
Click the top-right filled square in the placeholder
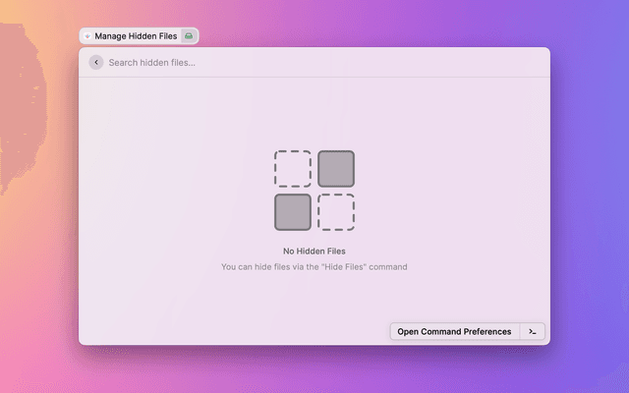coord(336,169)
